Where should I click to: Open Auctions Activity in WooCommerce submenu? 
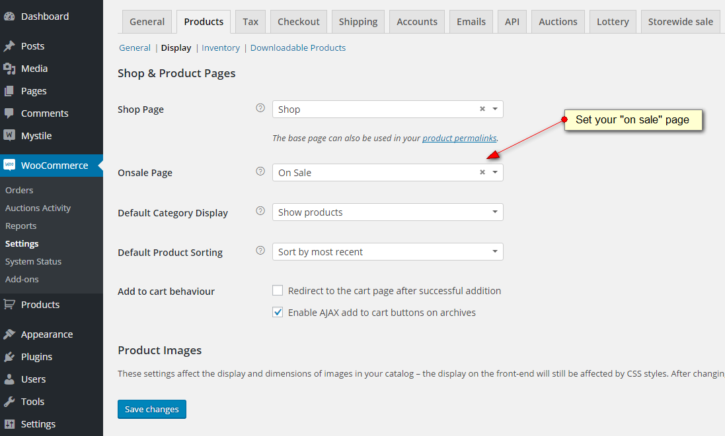coord(38,208)
